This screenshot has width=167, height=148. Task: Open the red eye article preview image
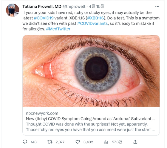click(x=91, y=71)
